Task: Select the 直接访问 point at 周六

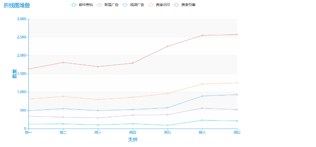Action: (202, 84)
